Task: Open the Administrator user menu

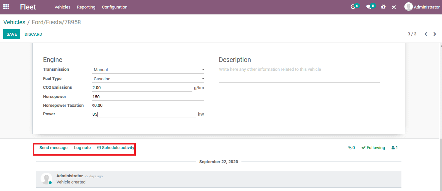Action: coord(422,7)
